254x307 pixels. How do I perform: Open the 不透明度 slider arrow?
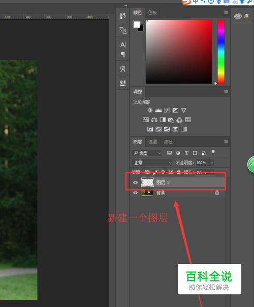212,163
